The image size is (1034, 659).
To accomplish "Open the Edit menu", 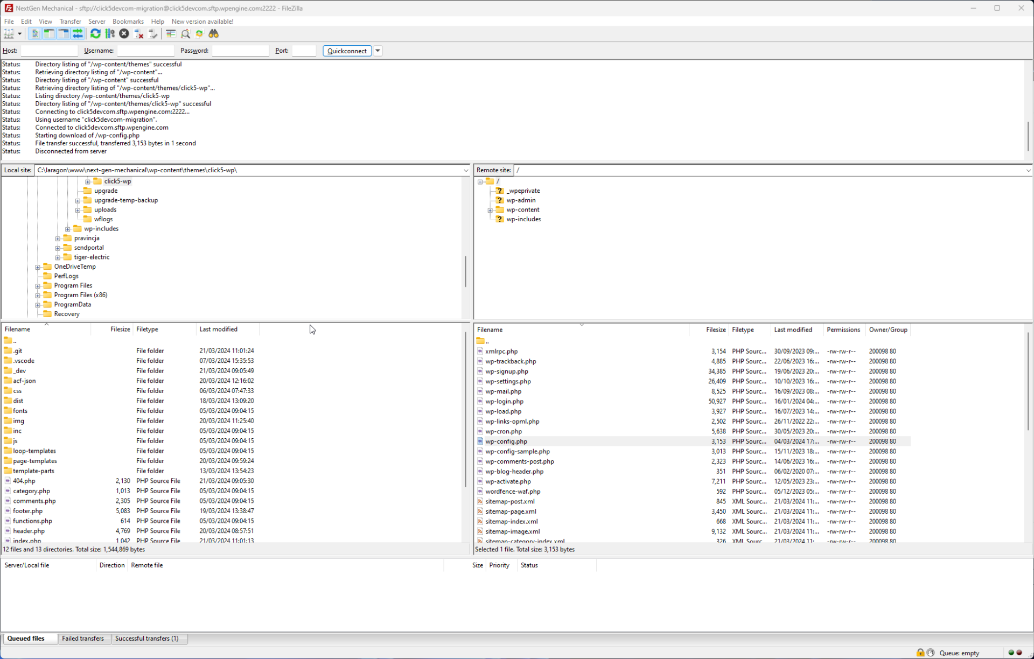I will [26, 22].
